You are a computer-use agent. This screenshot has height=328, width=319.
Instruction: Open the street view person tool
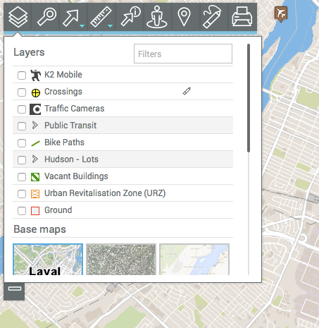point(157,17)
